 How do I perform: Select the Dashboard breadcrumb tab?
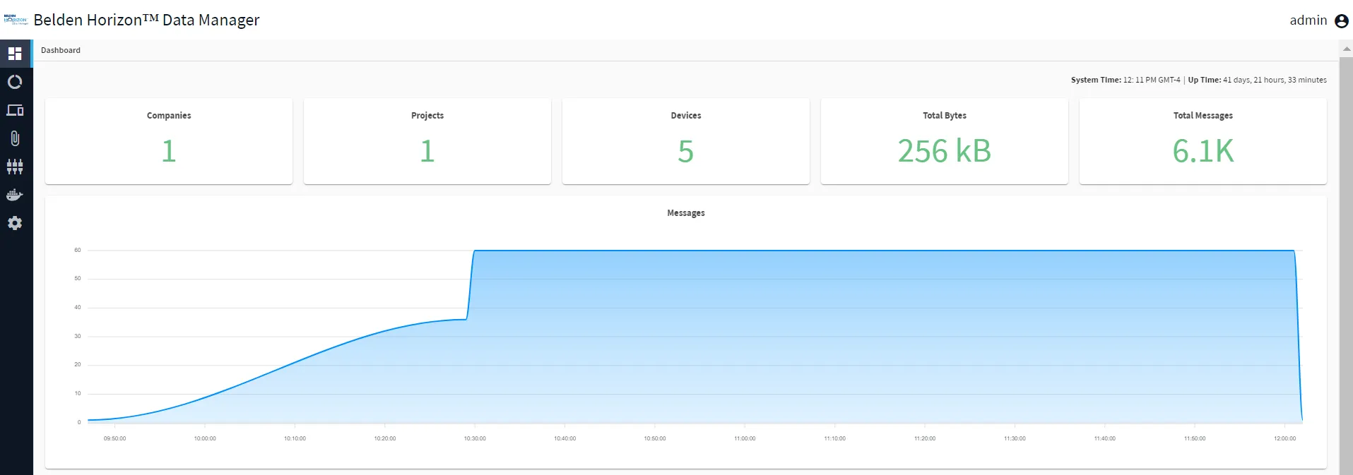pyautogui.click(x=61, y=50)
